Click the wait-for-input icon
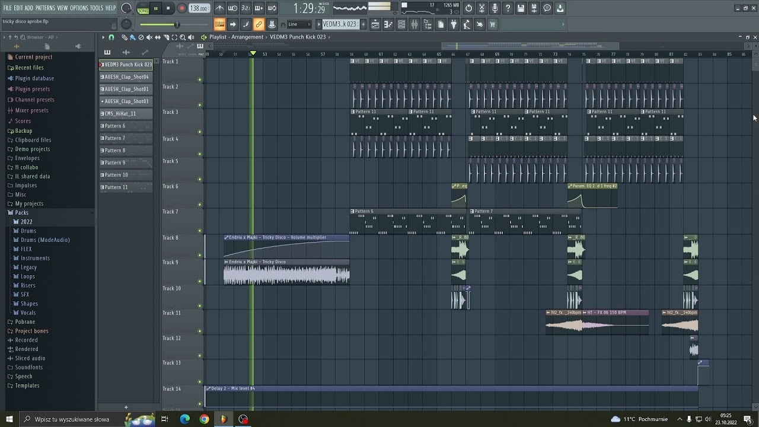759x427 pixels. (233, 8)
